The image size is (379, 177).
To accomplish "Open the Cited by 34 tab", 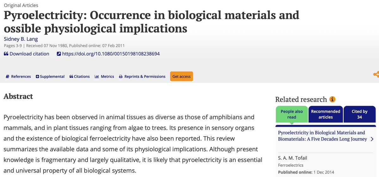I will [359, 114].
